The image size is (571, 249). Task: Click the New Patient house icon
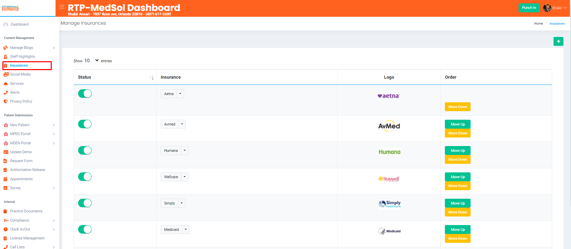(x=6, y=125)
